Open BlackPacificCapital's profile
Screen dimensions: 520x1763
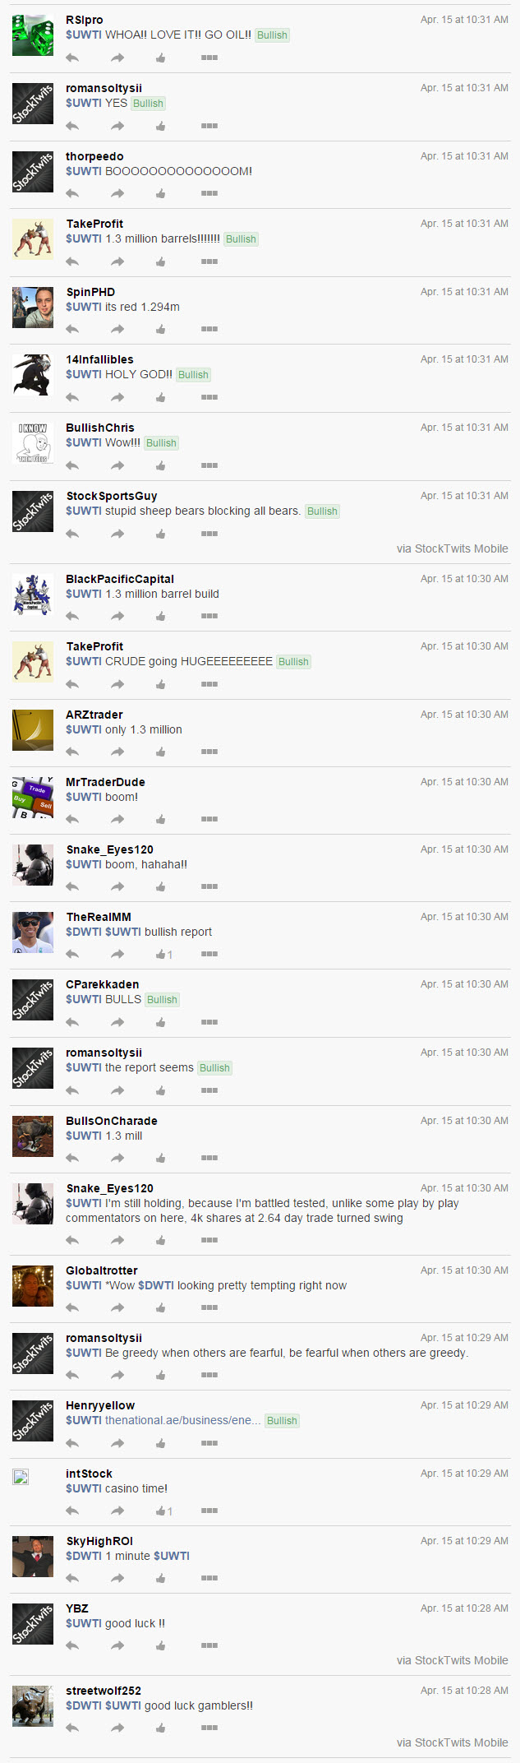120,579
